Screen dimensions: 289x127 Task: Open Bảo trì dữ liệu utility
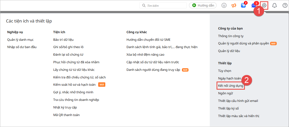pos(63,40)
